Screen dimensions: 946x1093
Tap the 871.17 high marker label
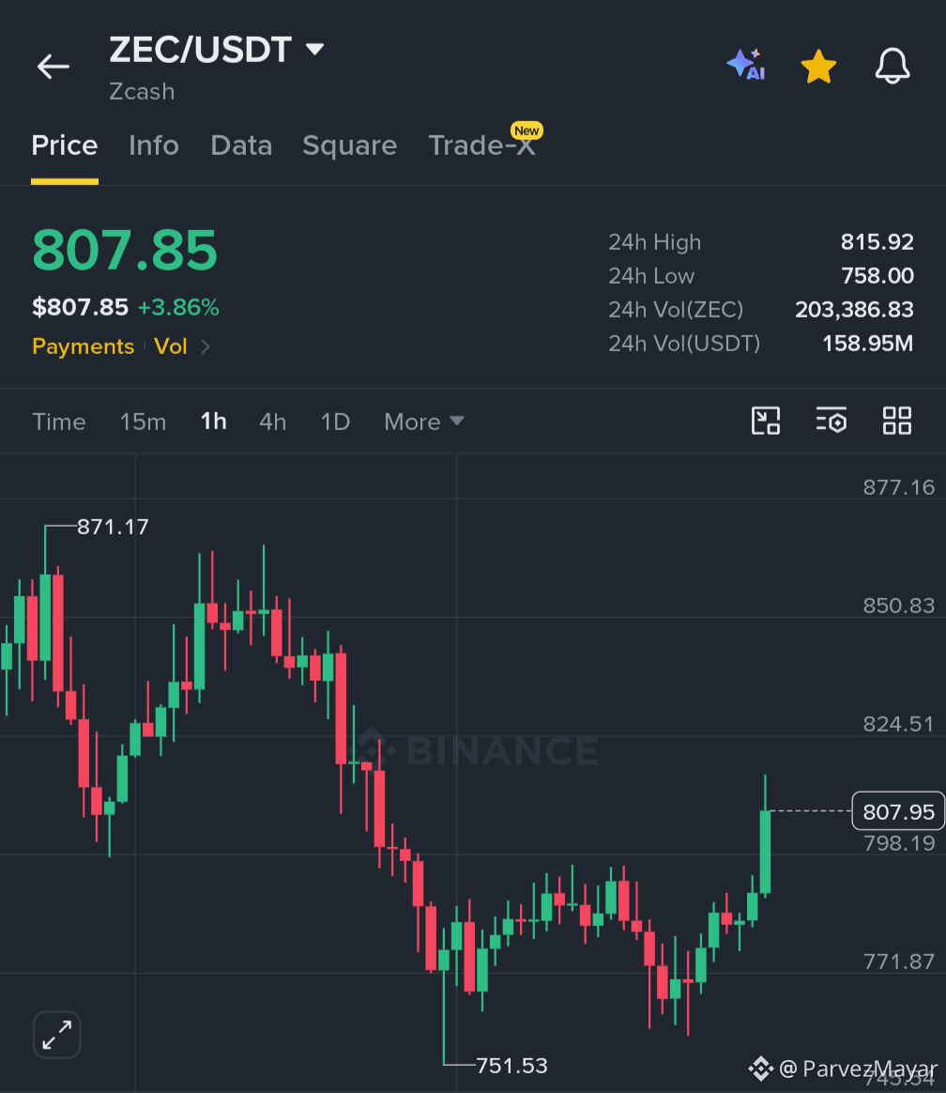tap(113, 526)
